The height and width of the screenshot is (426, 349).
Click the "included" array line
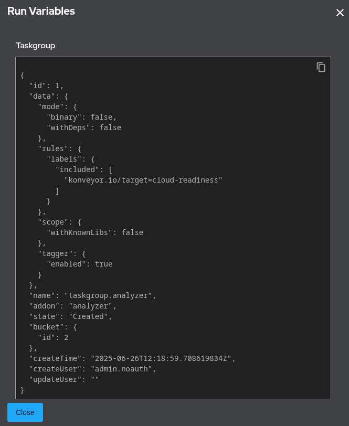coord(83,169)
